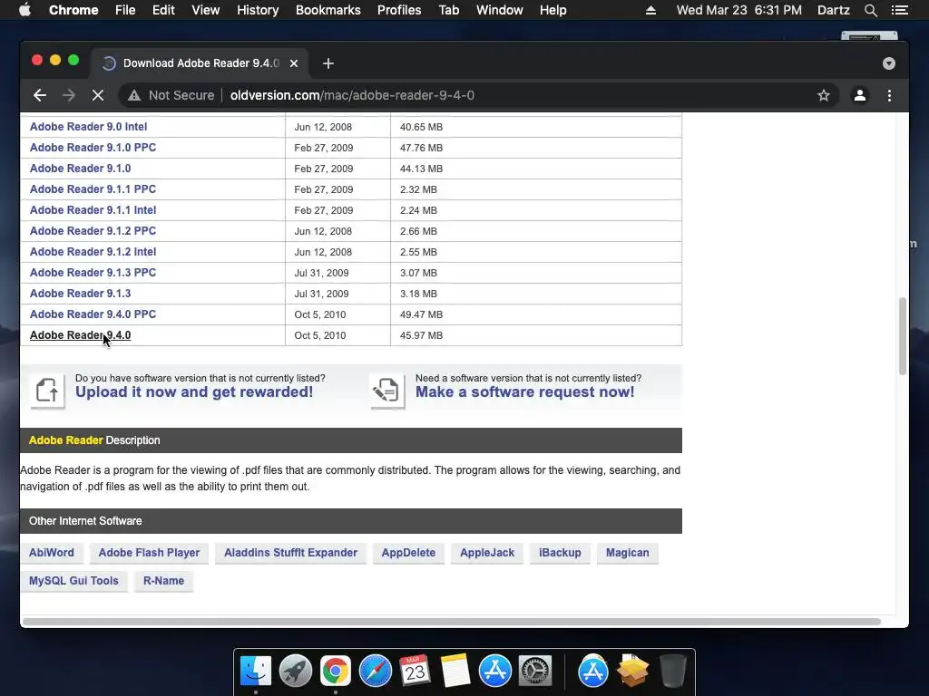
Task: Launch Safari from the Dock
Action: [x=375, y=672]
